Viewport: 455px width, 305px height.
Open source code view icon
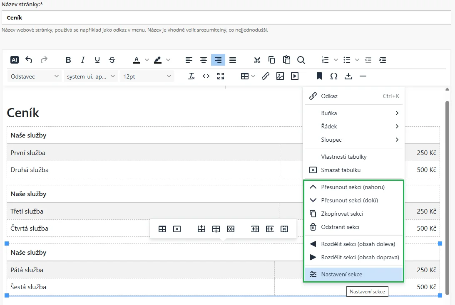[206, 76]
